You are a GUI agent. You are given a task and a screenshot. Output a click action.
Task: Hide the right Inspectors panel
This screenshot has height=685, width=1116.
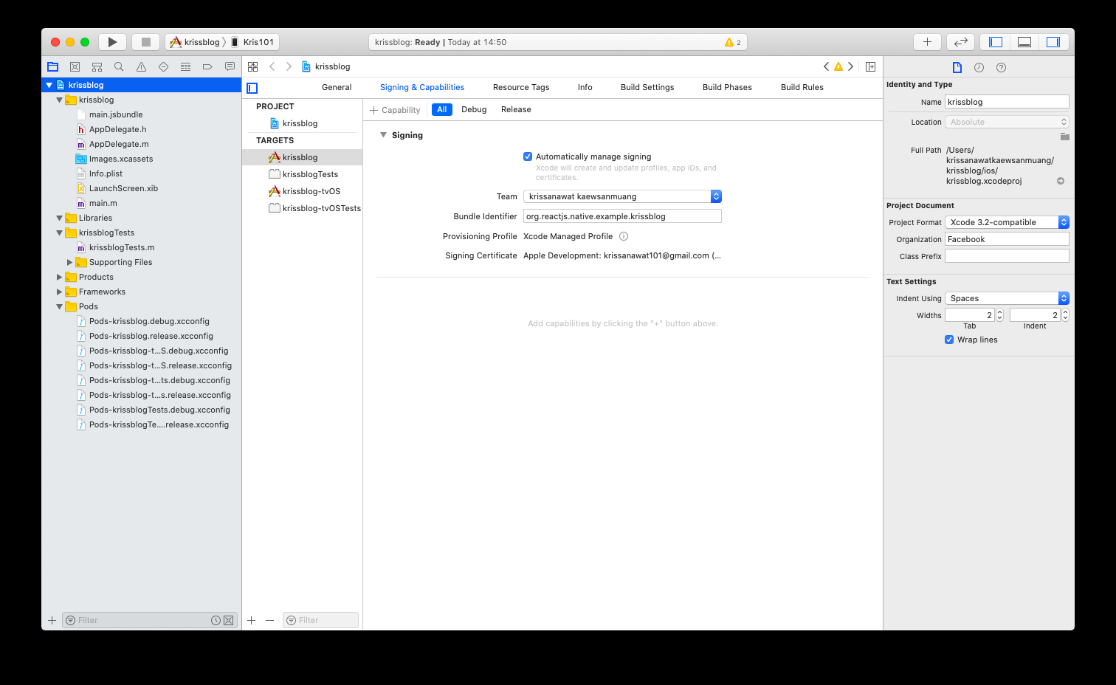tap(1053, 42)
